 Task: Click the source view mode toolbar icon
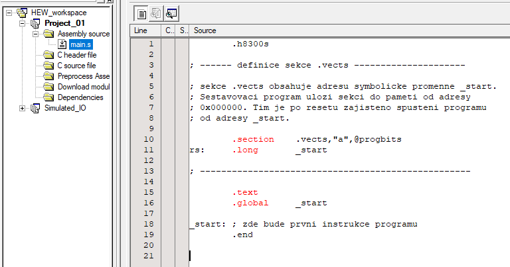(141, 13)
